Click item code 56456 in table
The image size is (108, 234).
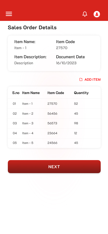pos(52,114)
